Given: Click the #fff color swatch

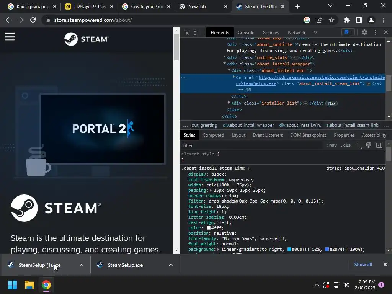Looking at the screenshot, I should [x=209, y=228].
